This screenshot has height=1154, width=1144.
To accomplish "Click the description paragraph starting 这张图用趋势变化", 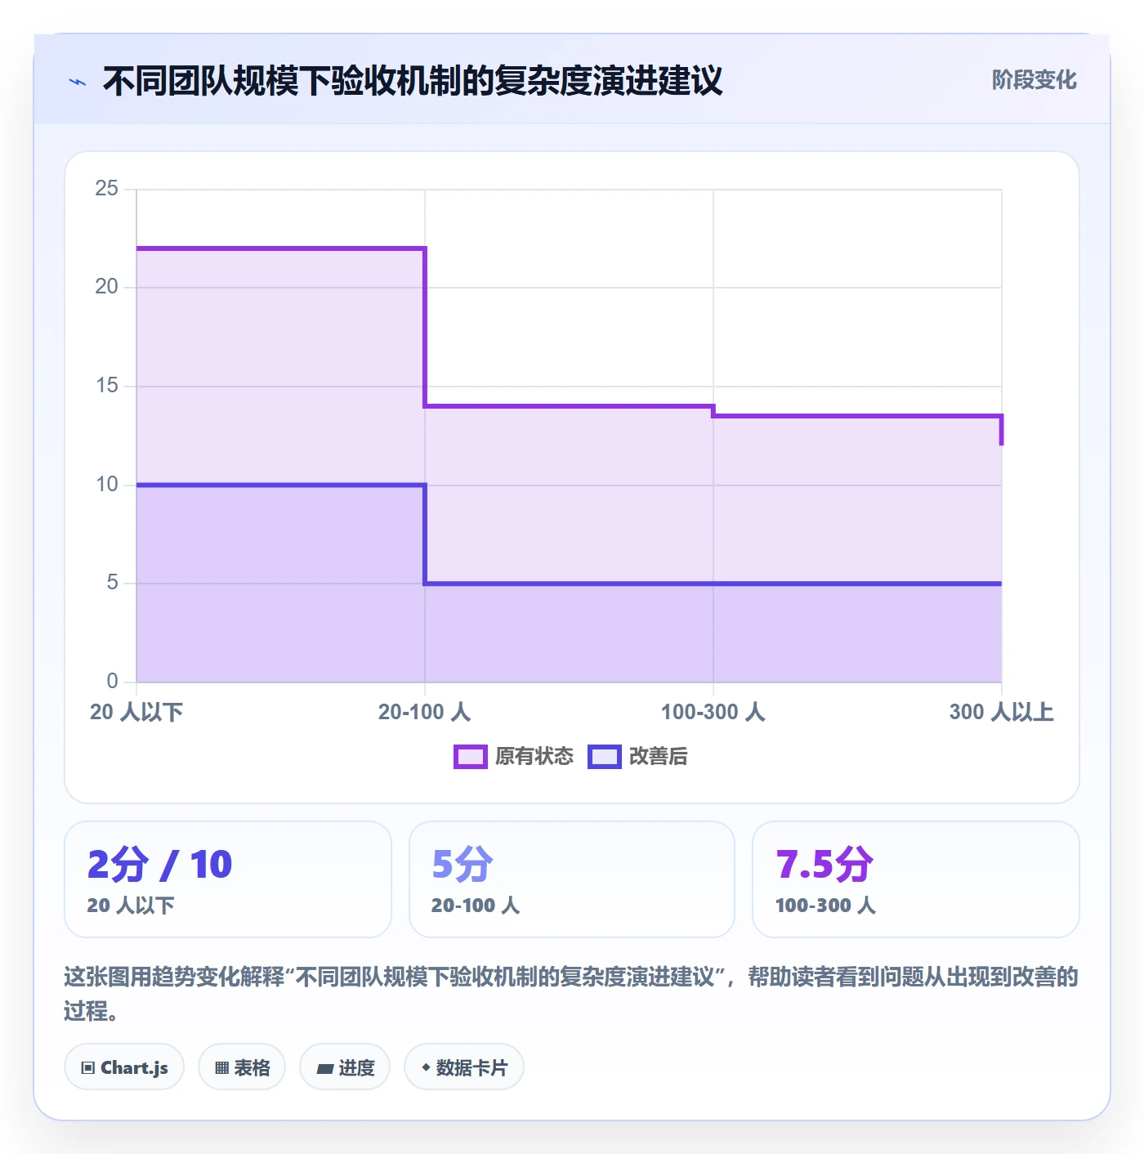I will 571,994.
